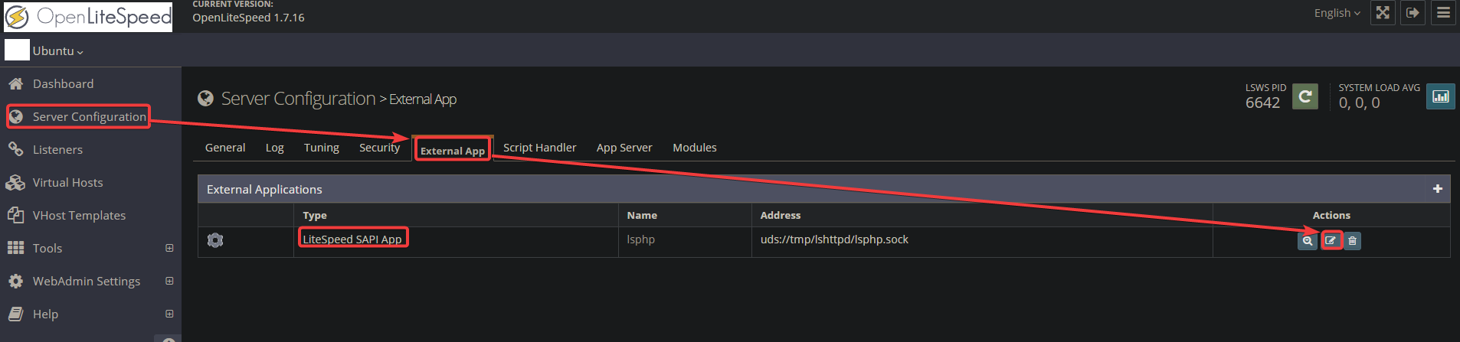Click the Virtual Hosts cubes icon
Screen dimensions: 1460x342
pyautogui.click(x=15, y=182)
